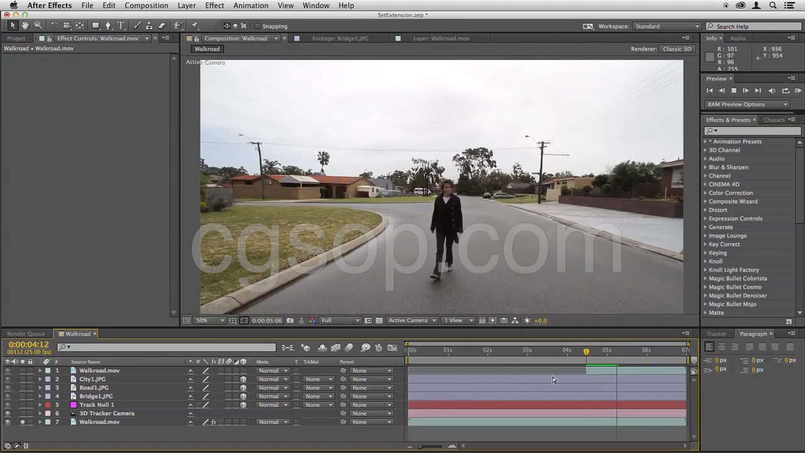Click the Walkroad composition breadcrumb button
The height and width of the screenshot is (453, 805).
[207, 49]
